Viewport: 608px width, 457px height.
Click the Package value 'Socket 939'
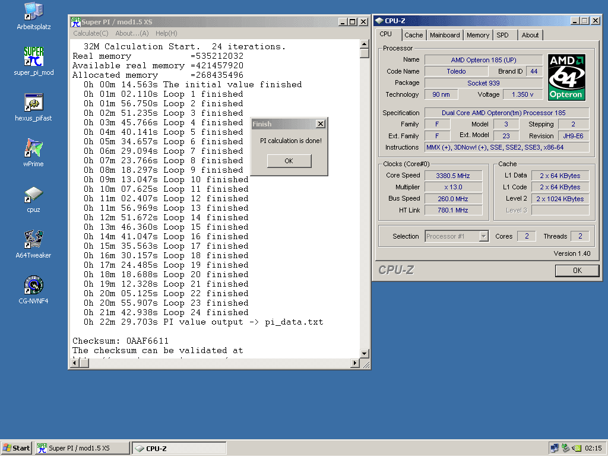click(483, 83)
